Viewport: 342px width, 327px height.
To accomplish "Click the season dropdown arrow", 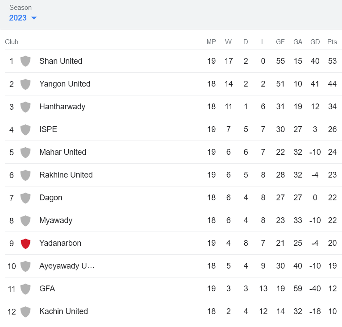I will pos(34,18).
